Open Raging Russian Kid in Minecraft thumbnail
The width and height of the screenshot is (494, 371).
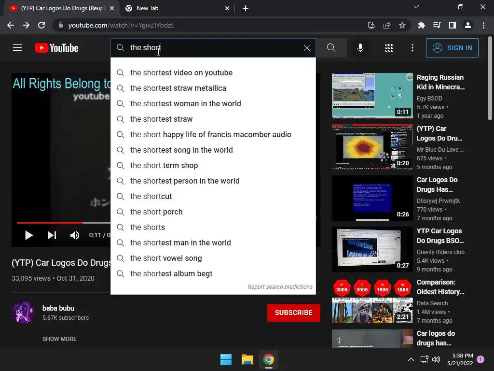pos(372,96)
